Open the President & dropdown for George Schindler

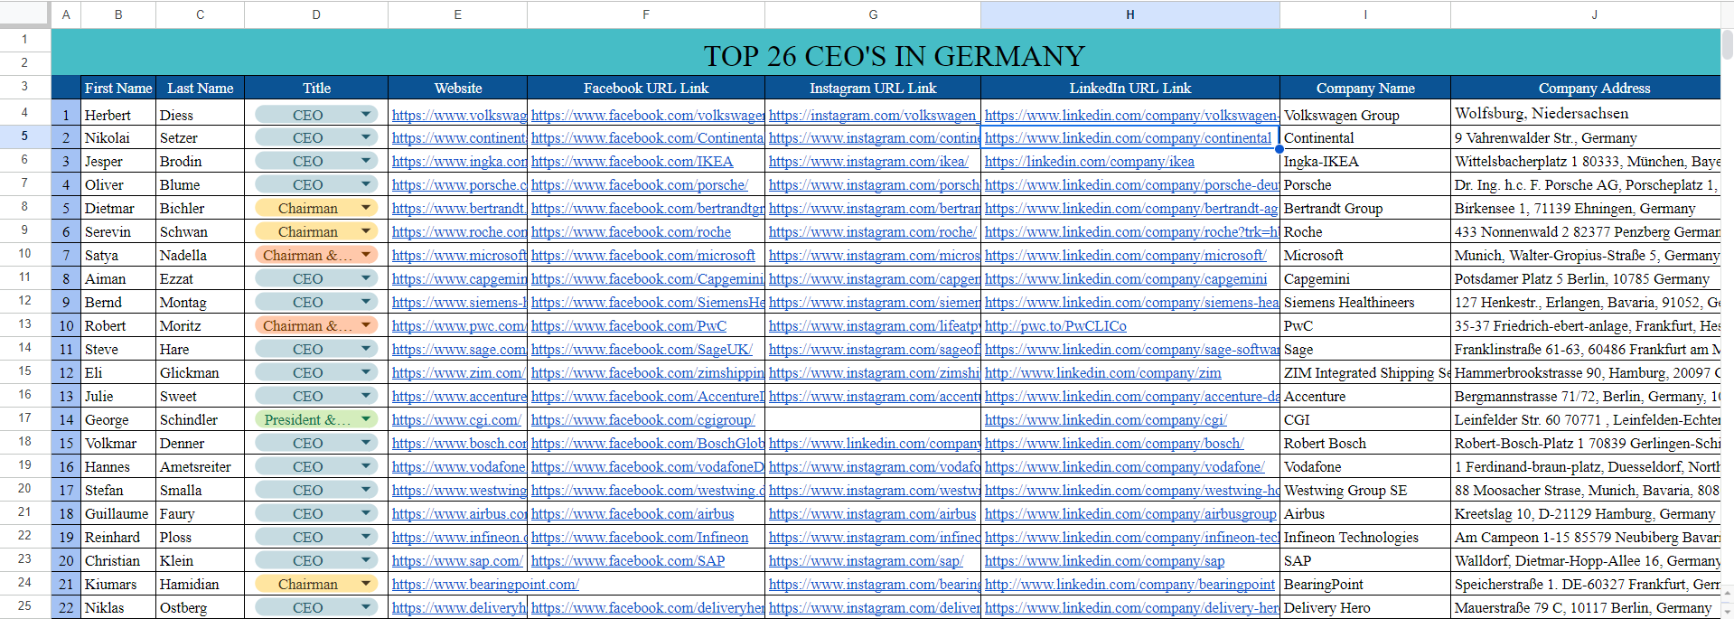[366, 419]
